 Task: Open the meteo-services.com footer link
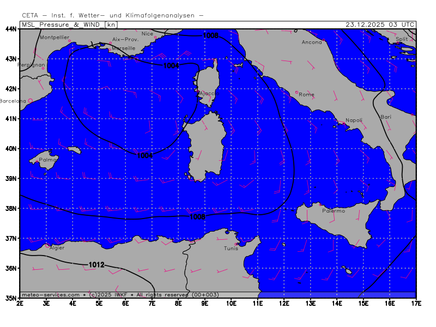click(x=51, y=294)
